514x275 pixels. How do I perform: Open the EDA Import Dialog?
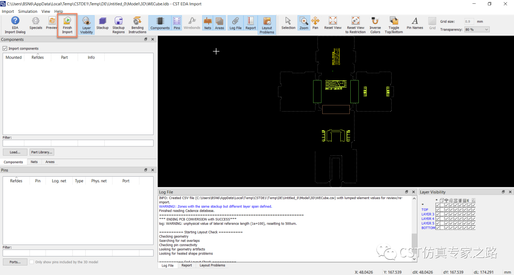click(x=15, y=25)
